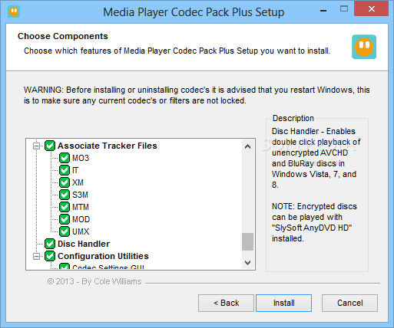Start installation with the Install button

coord(283,303)
